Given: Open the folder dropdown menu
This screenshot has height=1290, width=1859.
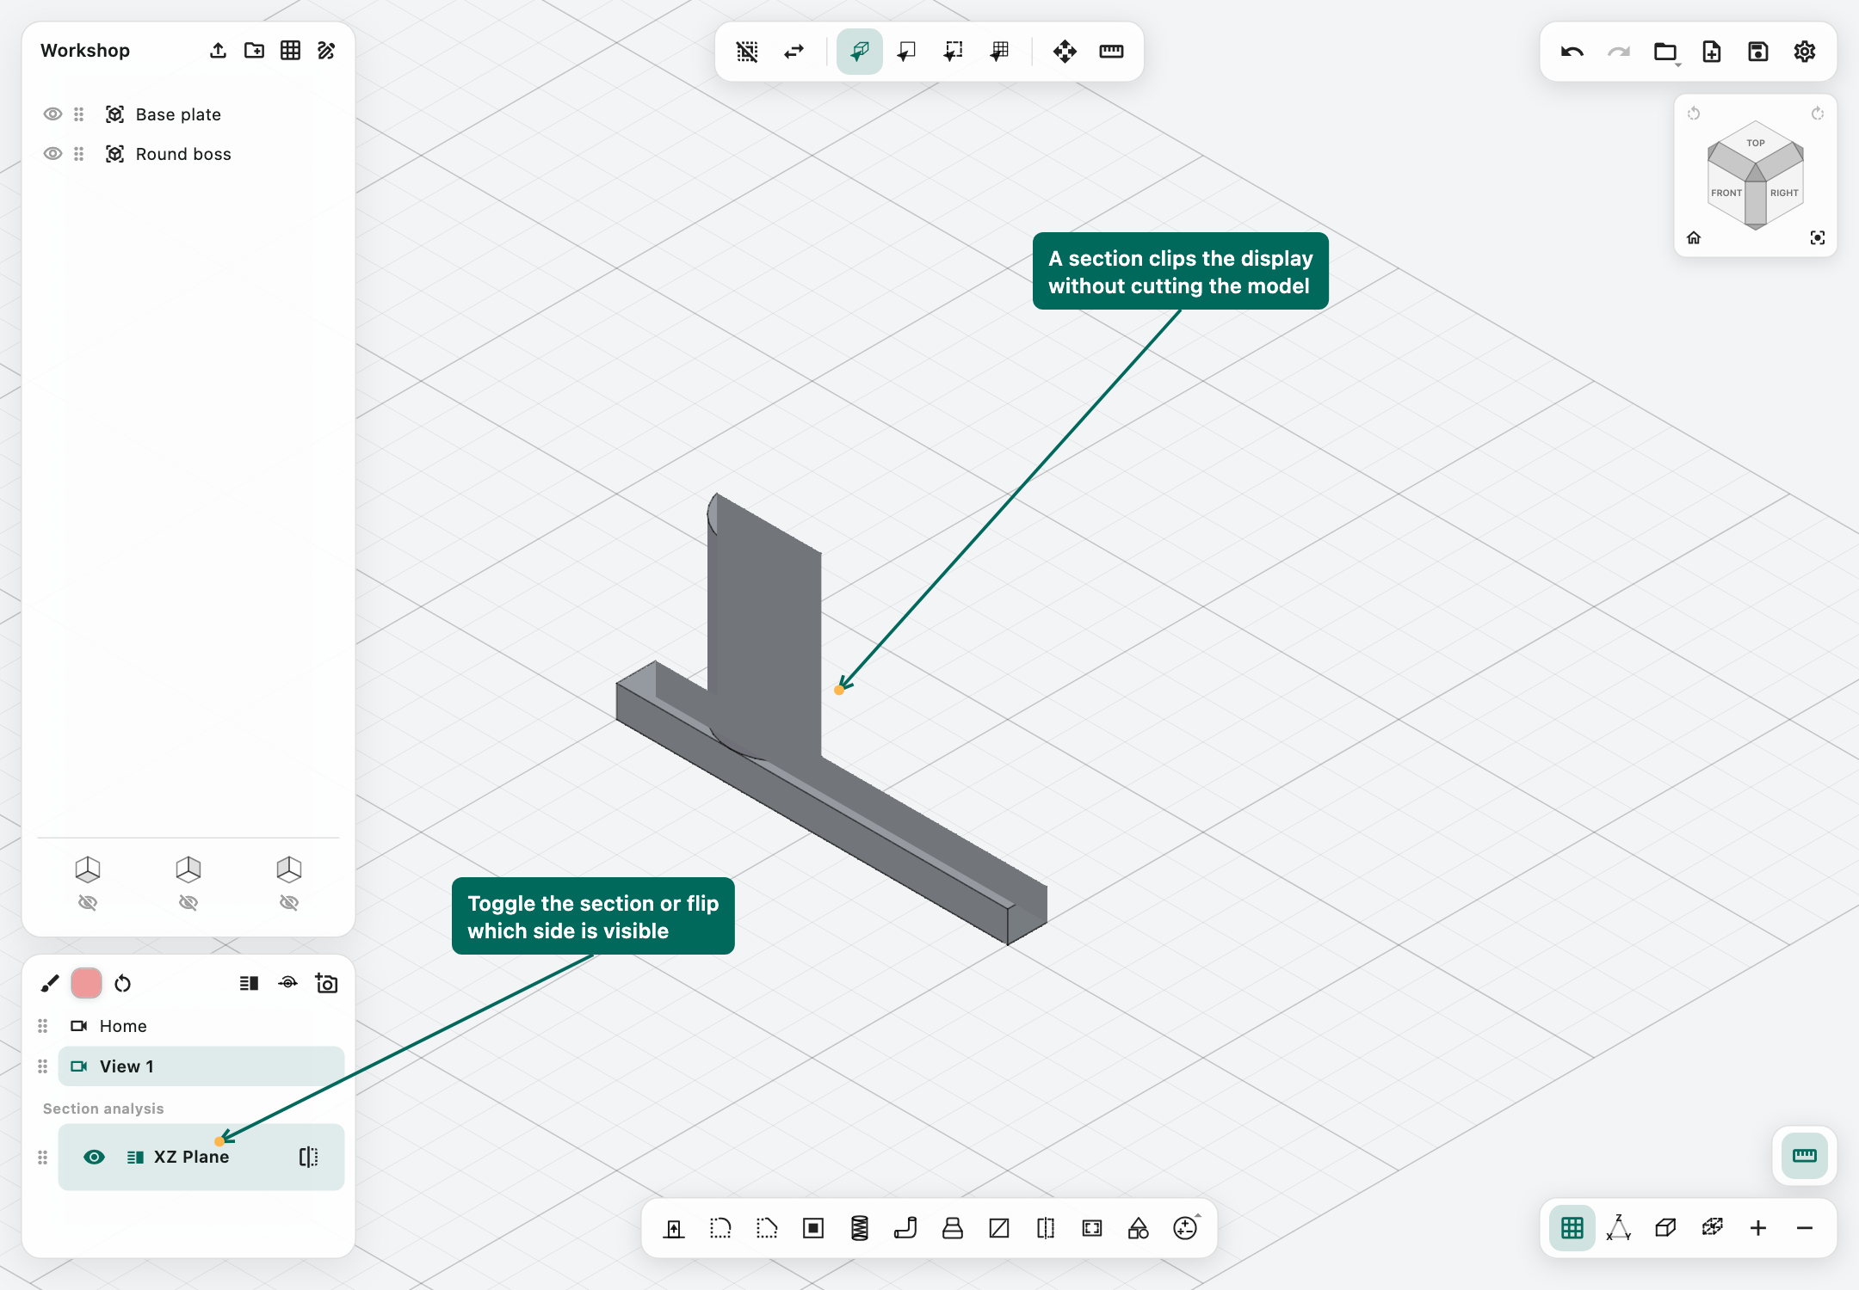Looking at the screenshot, I should click(x=1666, y=52).
